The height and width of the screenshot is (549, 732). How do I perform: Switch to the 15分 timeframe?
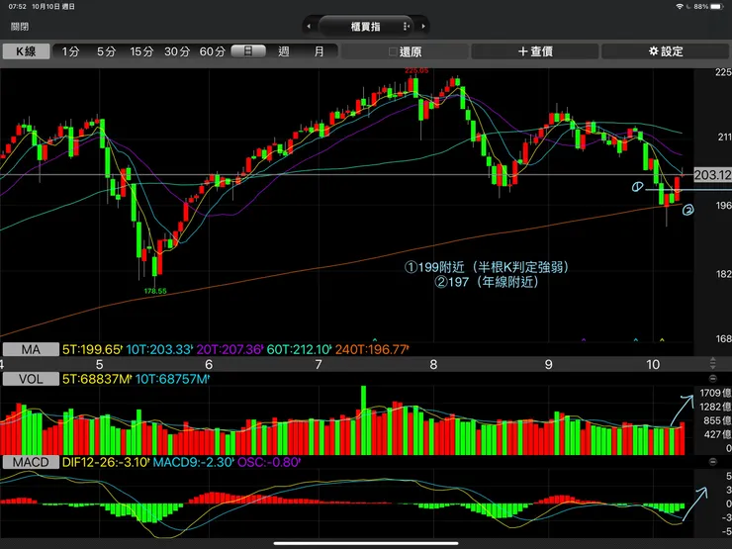141,51
